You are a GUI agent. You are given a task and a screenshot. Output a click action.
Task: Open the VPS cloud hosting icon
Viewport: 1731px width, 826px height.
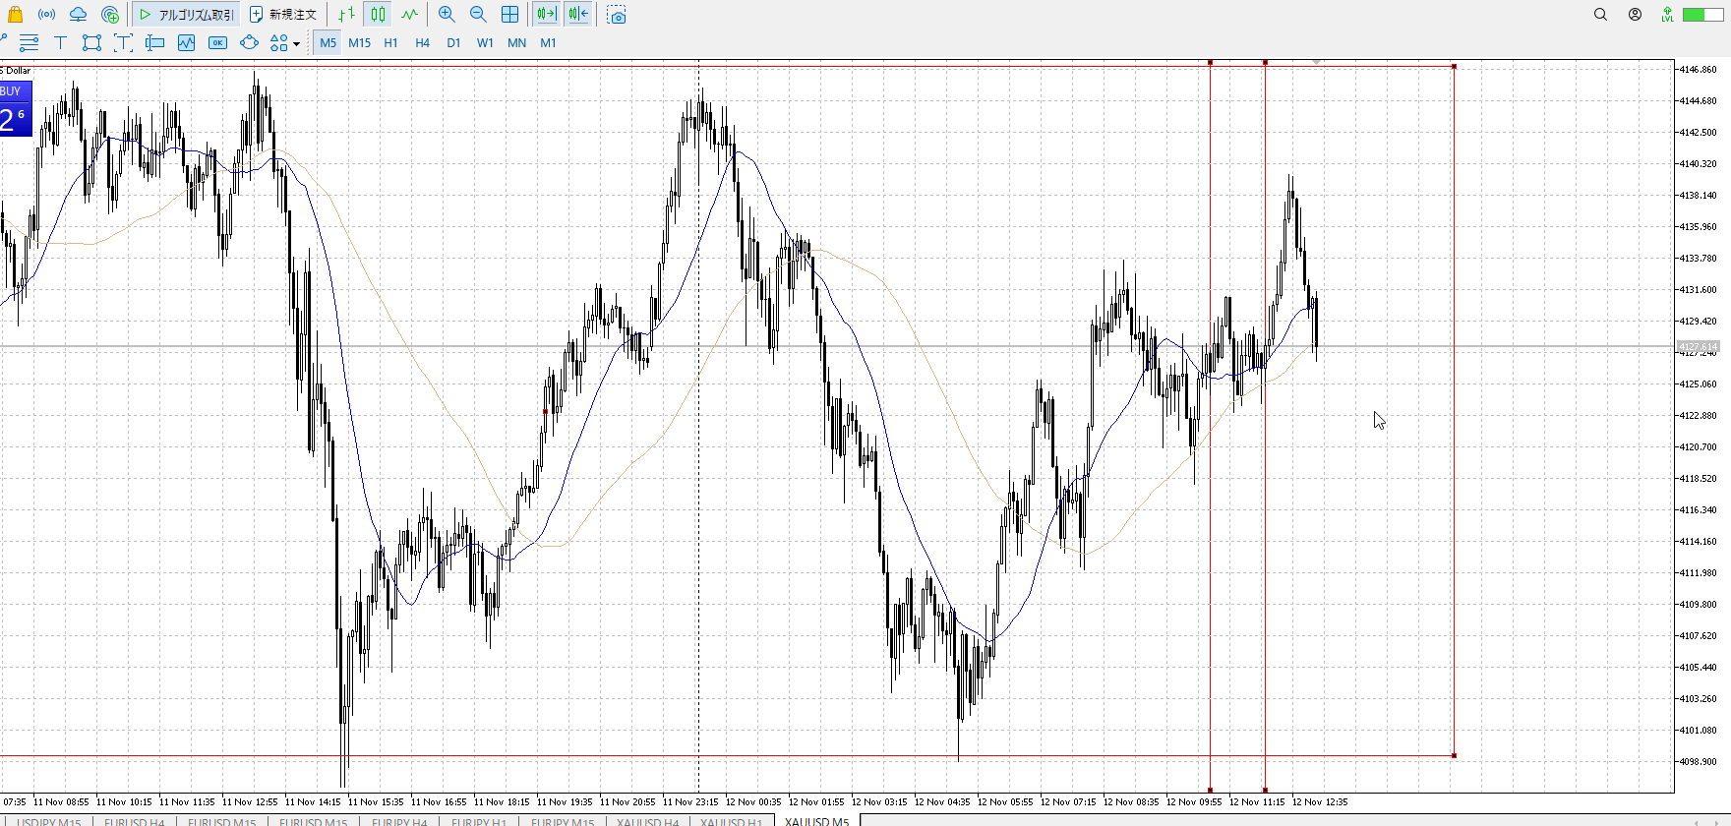(78, 15)
